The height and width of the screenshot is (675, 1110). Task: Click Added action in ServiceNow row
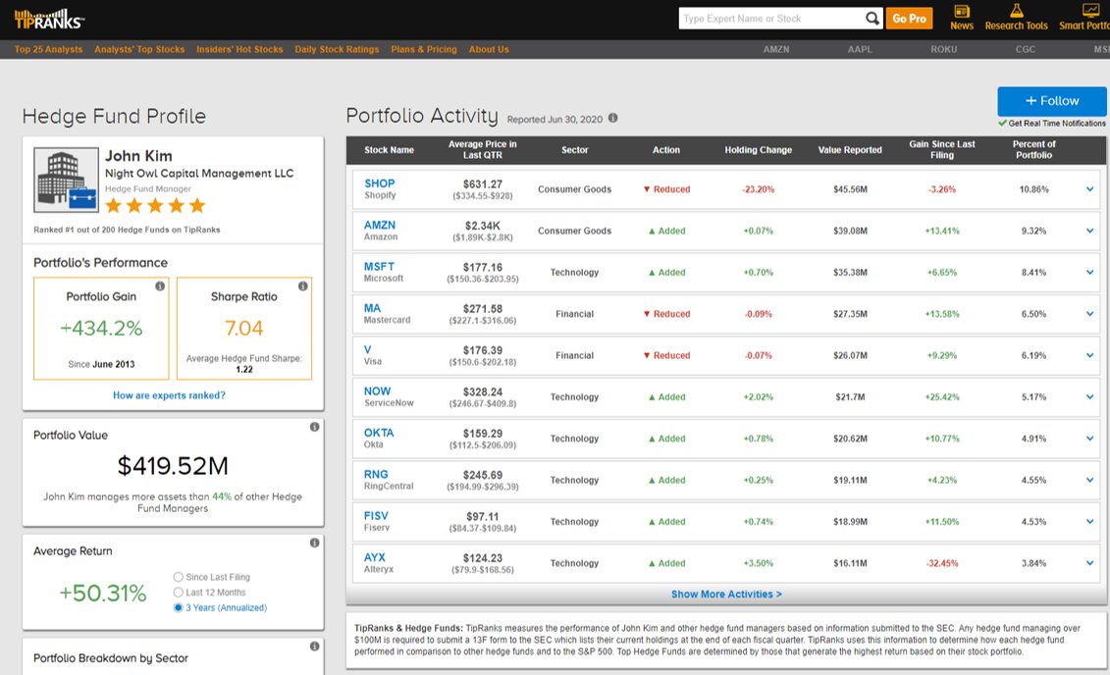coord(666,397)
